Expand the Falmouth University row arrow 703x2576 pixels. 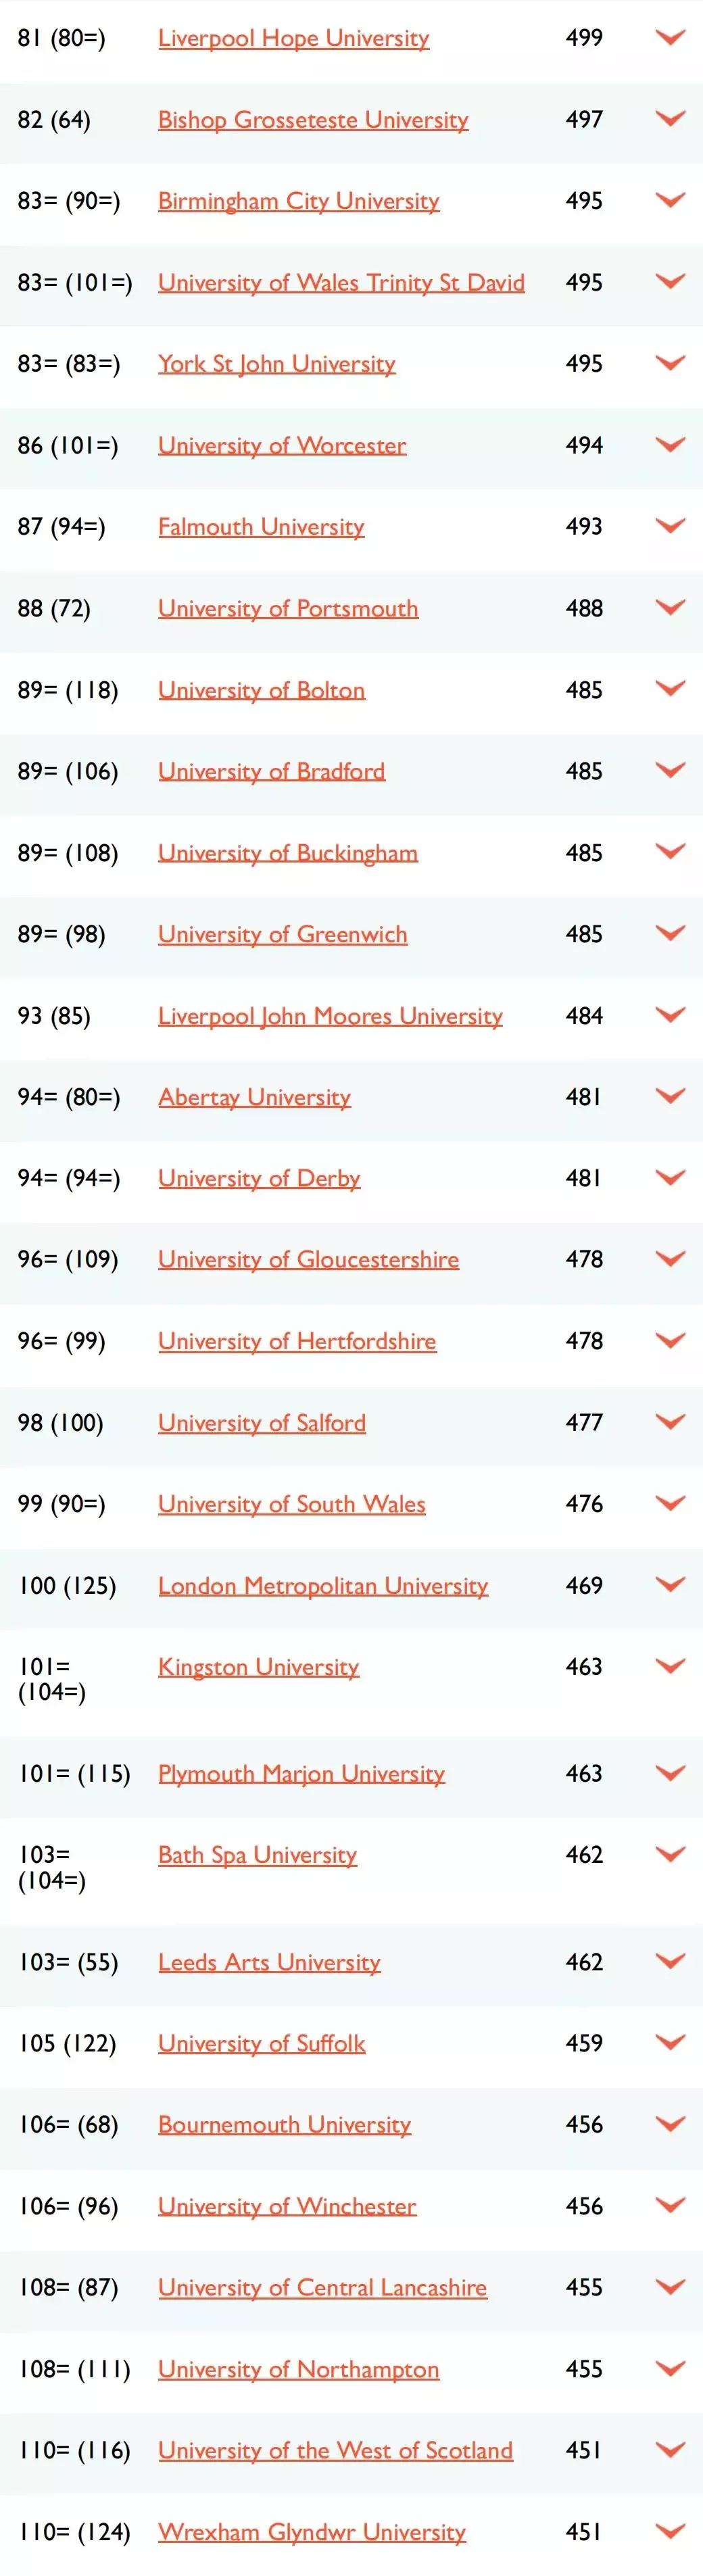click(x=669, y=526)
